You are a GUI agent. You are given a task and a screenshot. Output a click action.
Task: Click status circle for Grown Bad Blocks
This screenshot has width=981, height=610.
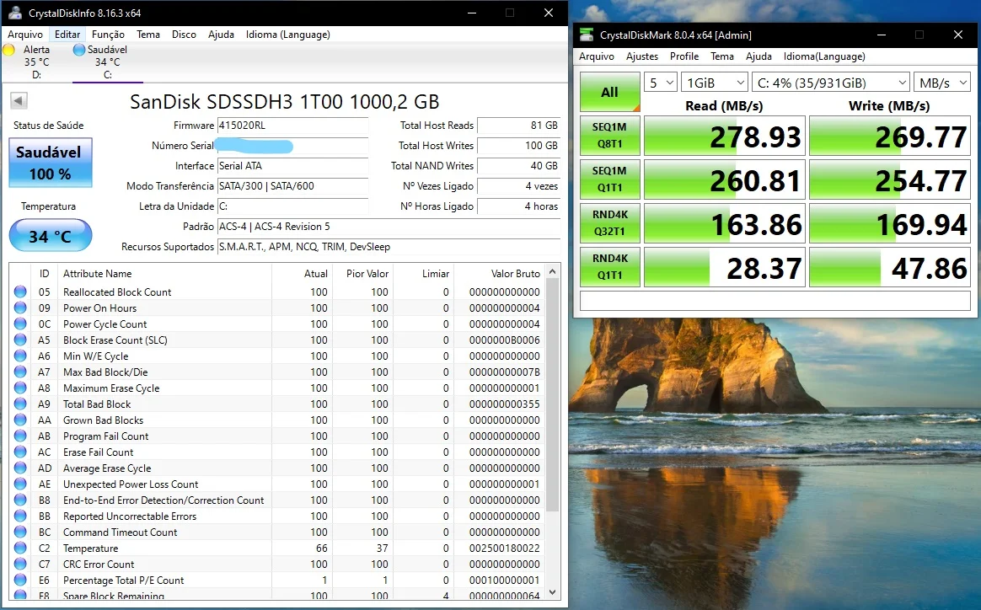20,420
